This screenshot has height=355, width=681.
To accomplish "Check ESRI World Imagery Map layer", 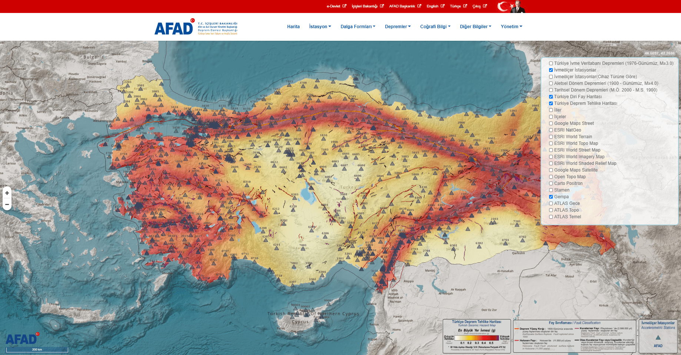I will pos(551,157).
